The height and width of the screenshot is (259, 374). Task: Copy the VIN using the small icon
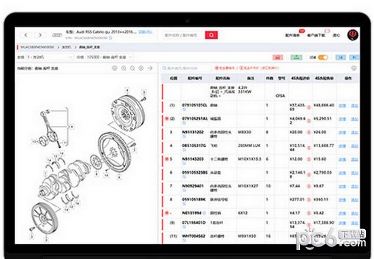[x=110, y=37]
